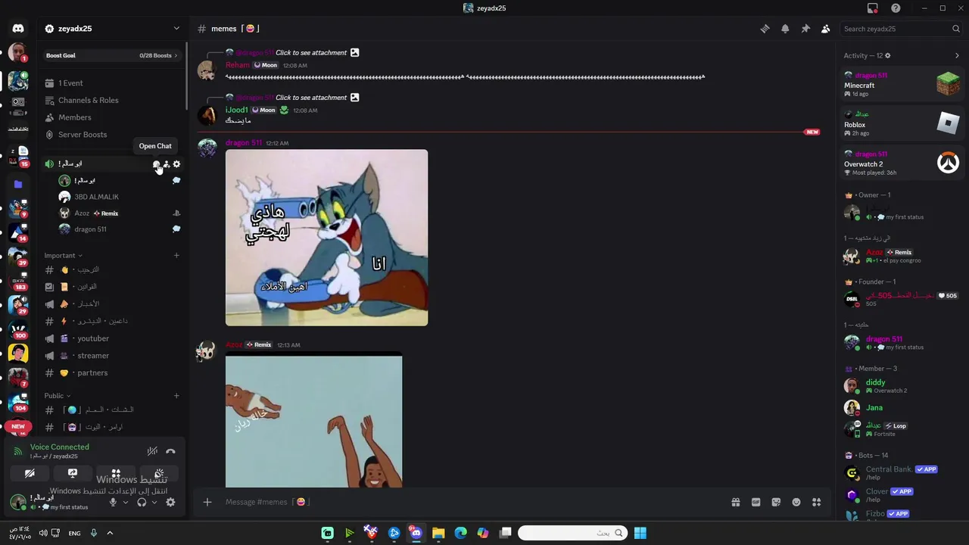Open the Tom cat meme image
Screen dimensions: 969x545
tap(326, 238)
